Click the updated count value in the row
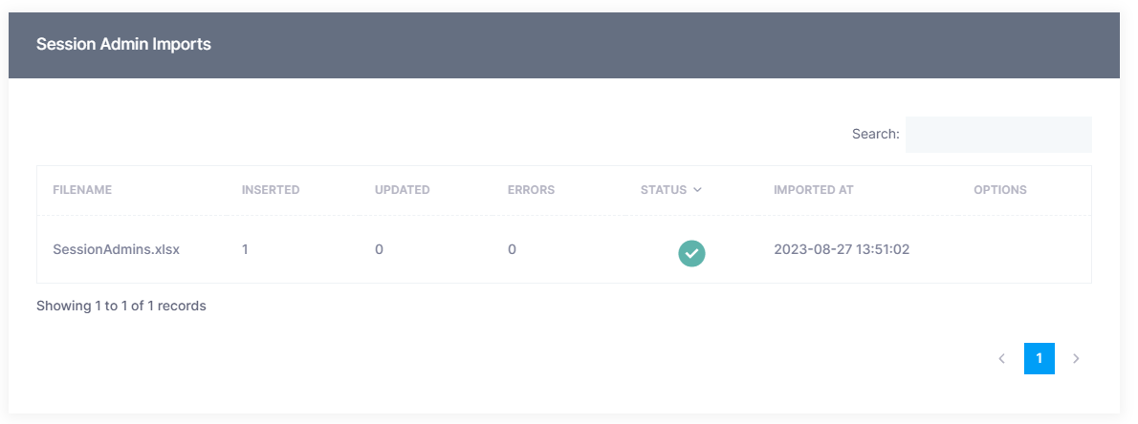Viewport: 1138px width, 424px height. pyautogui.click(x=379, y=249)
